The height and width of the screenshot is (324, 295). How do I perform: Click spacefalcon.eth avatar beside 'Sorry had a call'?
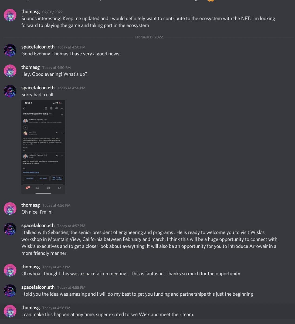pos(10,91)
